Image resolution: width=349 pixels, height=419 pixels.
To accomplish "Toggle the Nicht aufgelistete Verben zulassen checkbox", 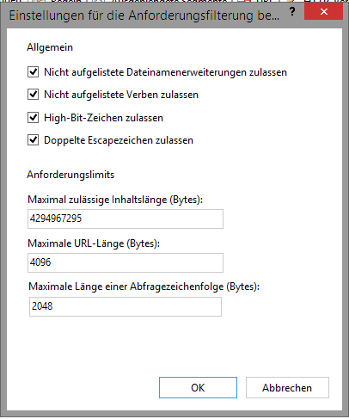I will point(34,95).
